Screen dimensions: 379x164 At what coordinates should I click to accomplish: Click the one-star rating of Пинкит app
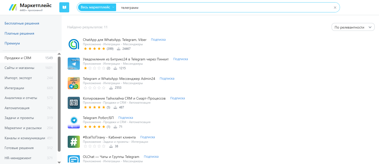94,68
